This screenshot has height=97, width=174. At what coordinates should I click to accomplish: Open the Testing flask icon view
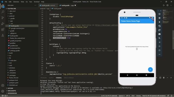click(3, 35)
